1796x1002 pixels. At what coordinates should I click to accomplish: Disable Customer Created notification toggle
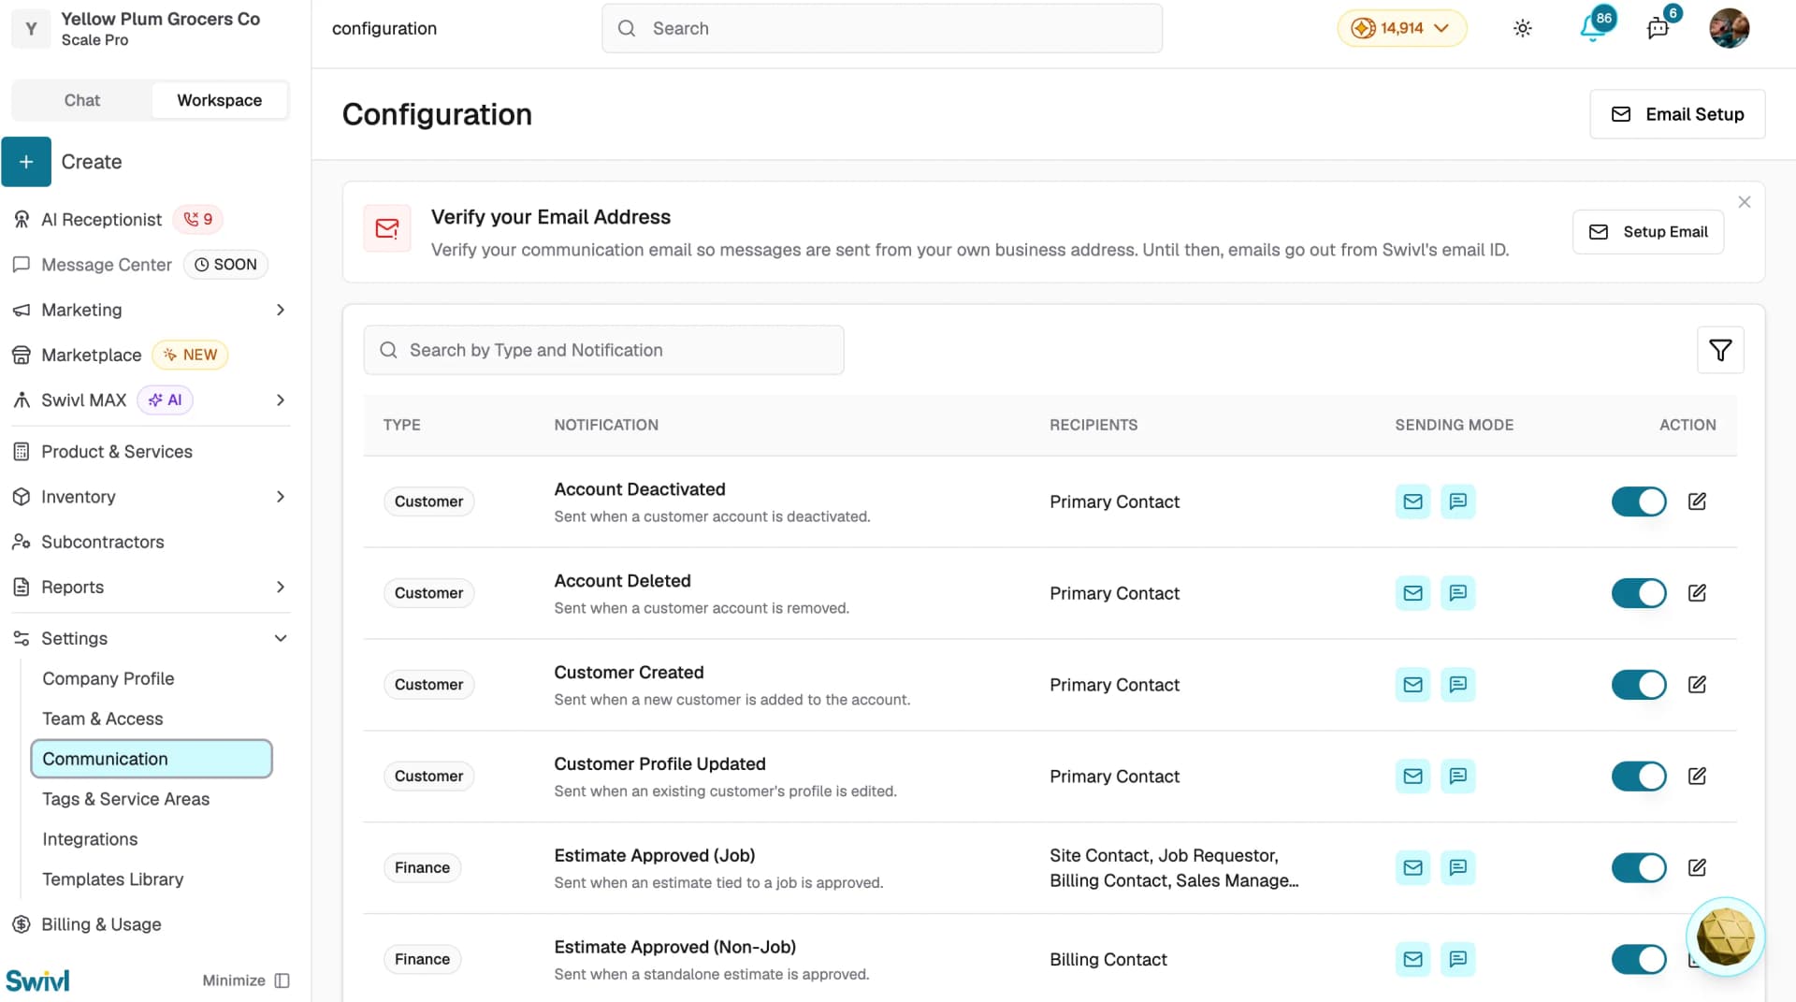coord(1639,685)
